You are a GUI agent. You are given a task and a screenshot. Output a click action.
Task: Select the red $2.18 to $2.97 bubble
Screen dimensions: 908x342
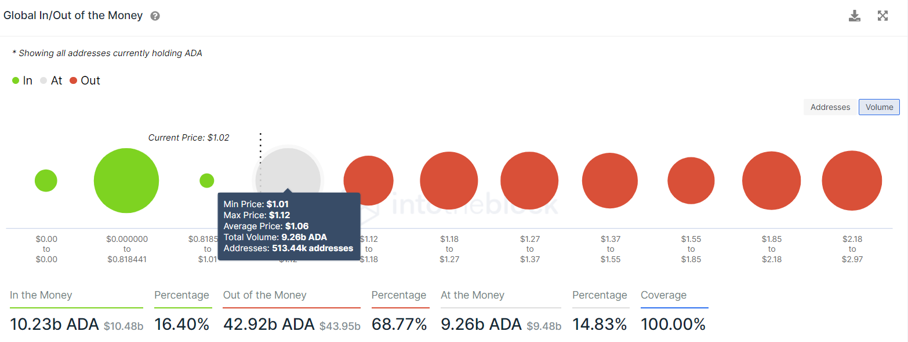point(852,181)
